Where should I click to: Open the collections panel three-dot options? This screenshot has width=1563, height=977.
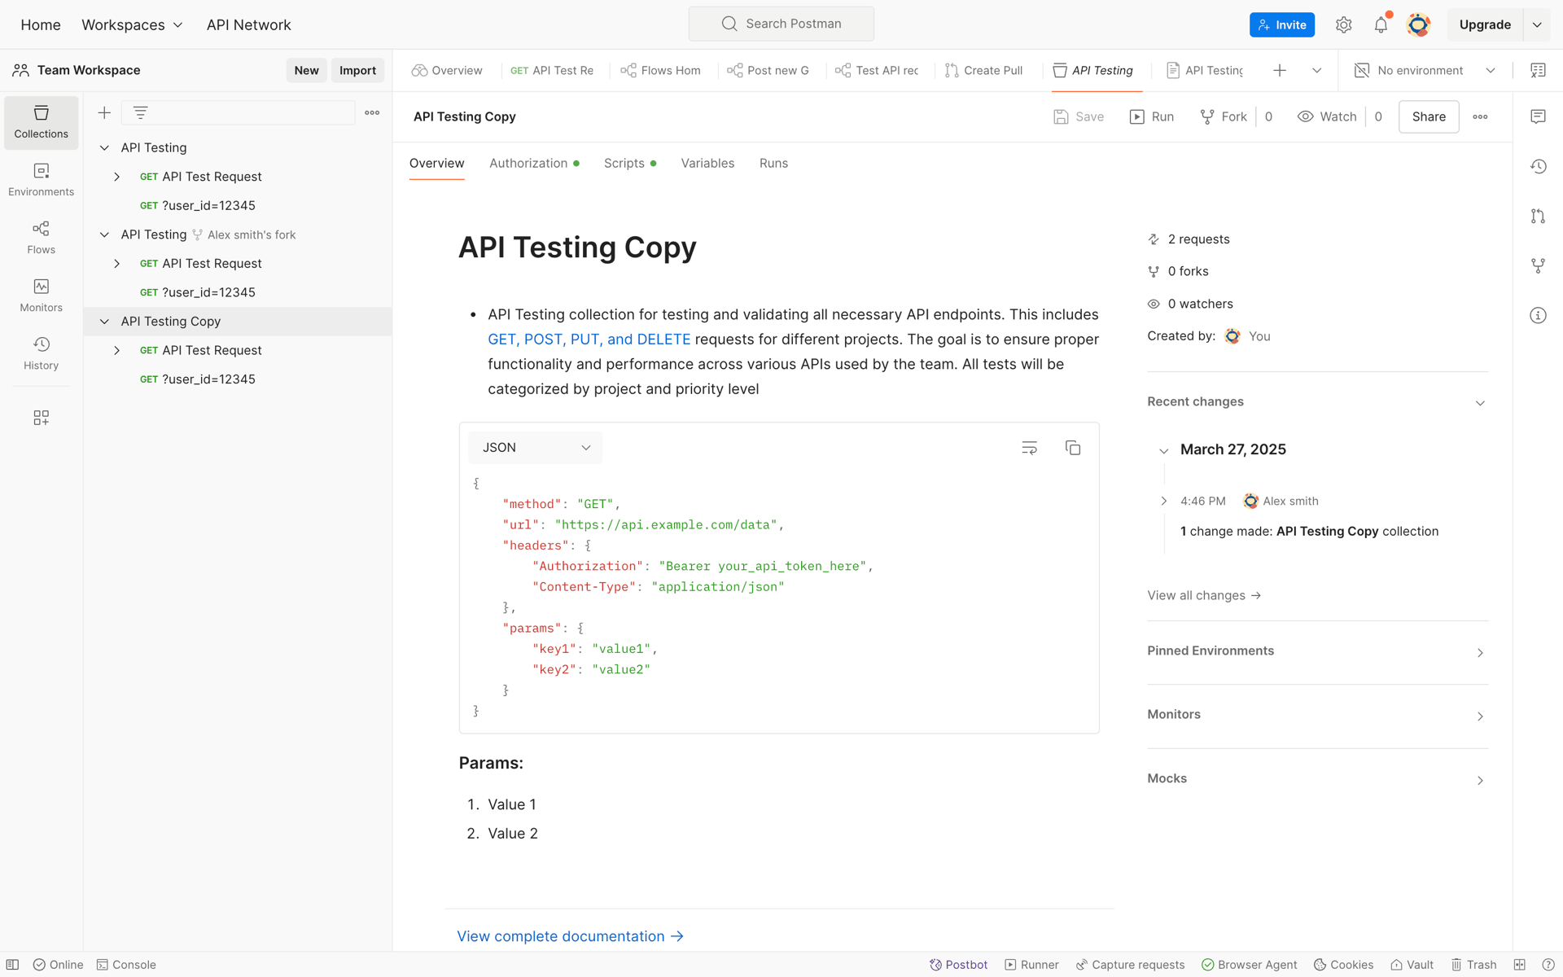372,113
